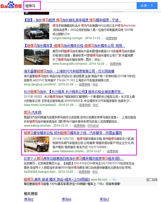Viewport: 161px width, 202px height.
Task: Click the V3 verification icon beside 58.com
Action: click(114, 180)
